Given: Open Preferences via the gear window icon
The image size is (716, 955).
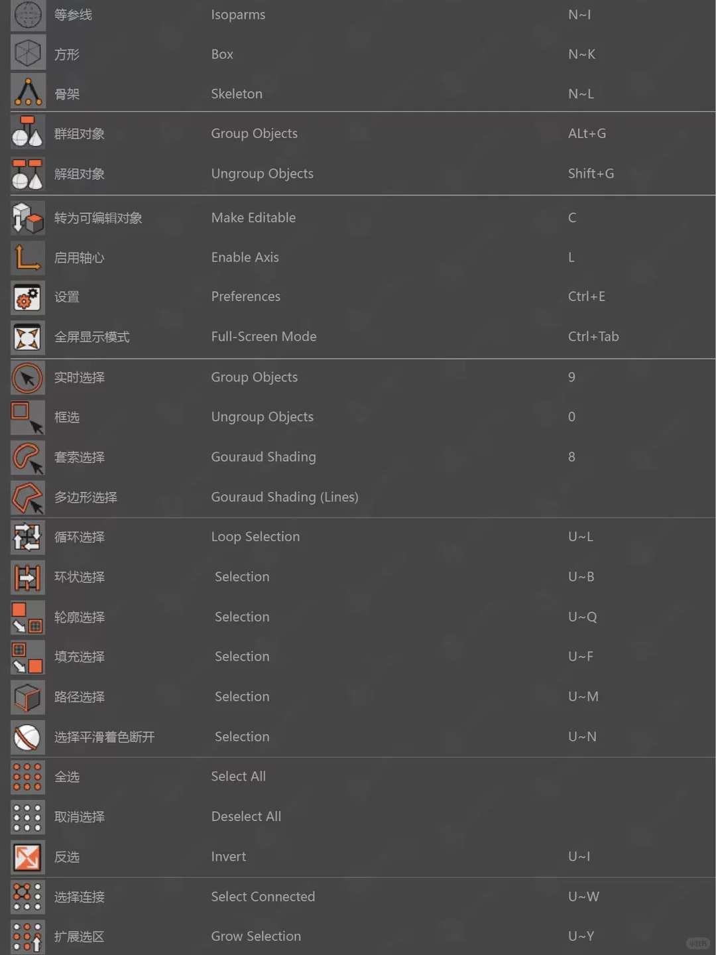Looking at the screenshot, I should [28, 297].
